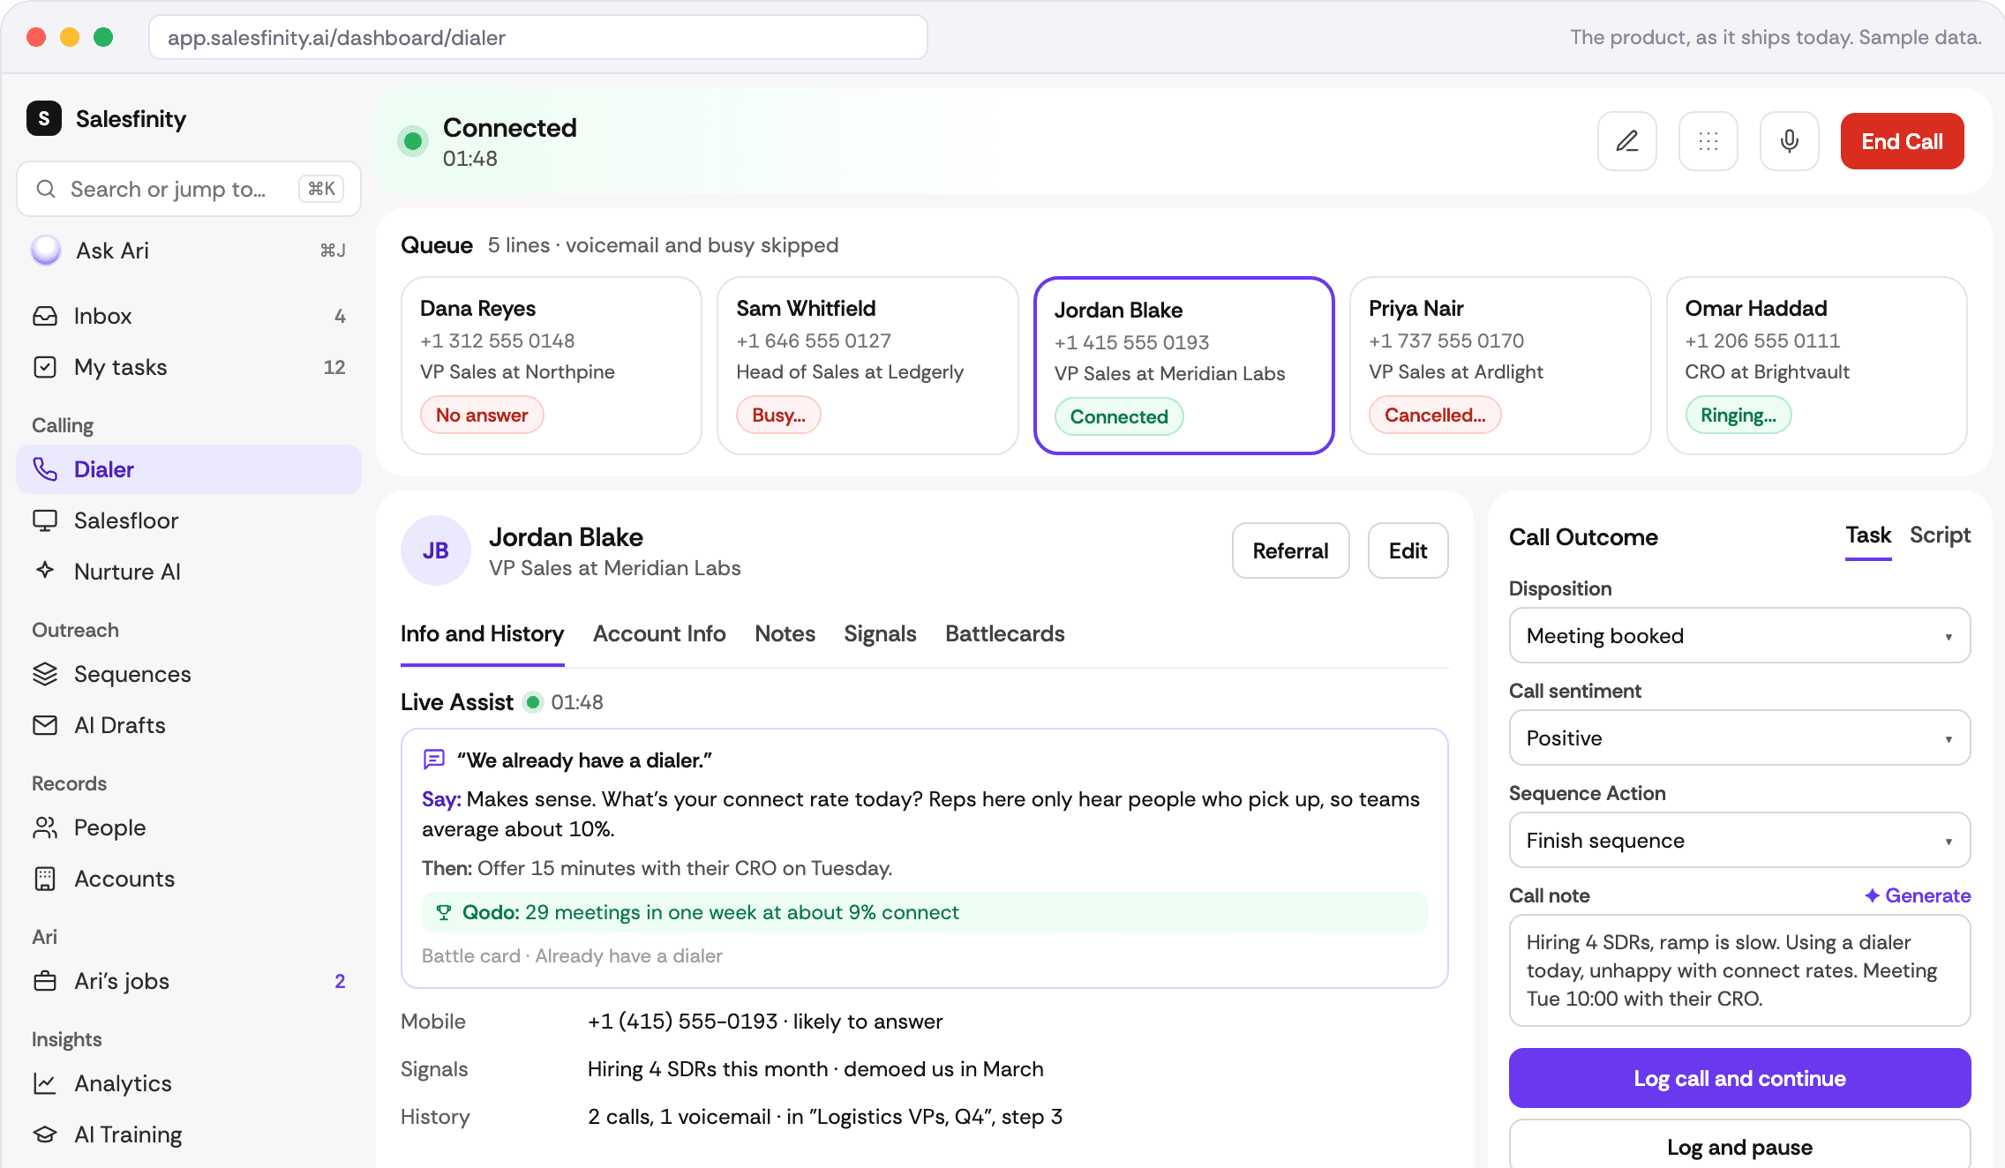Screen dimensions: 2005x1168
Task: Open Accounts building icon
Action: point(45,879)
